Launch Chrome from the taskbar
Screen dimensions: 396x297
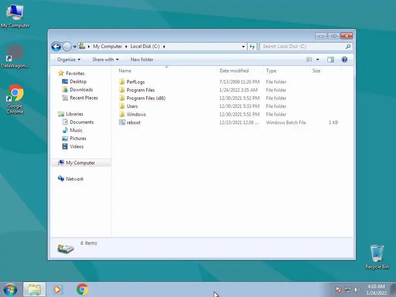click(82, 289)
